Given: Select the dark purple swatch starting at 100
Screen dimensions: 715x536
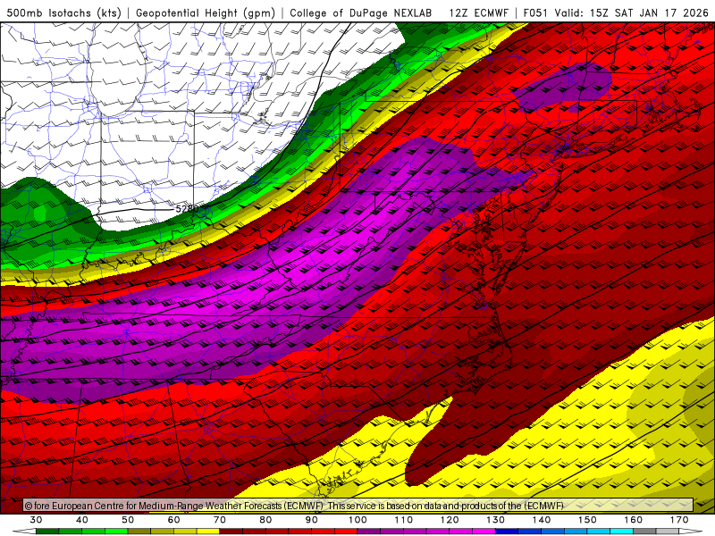Looking at the screenshot, I should tap(369, 532).
